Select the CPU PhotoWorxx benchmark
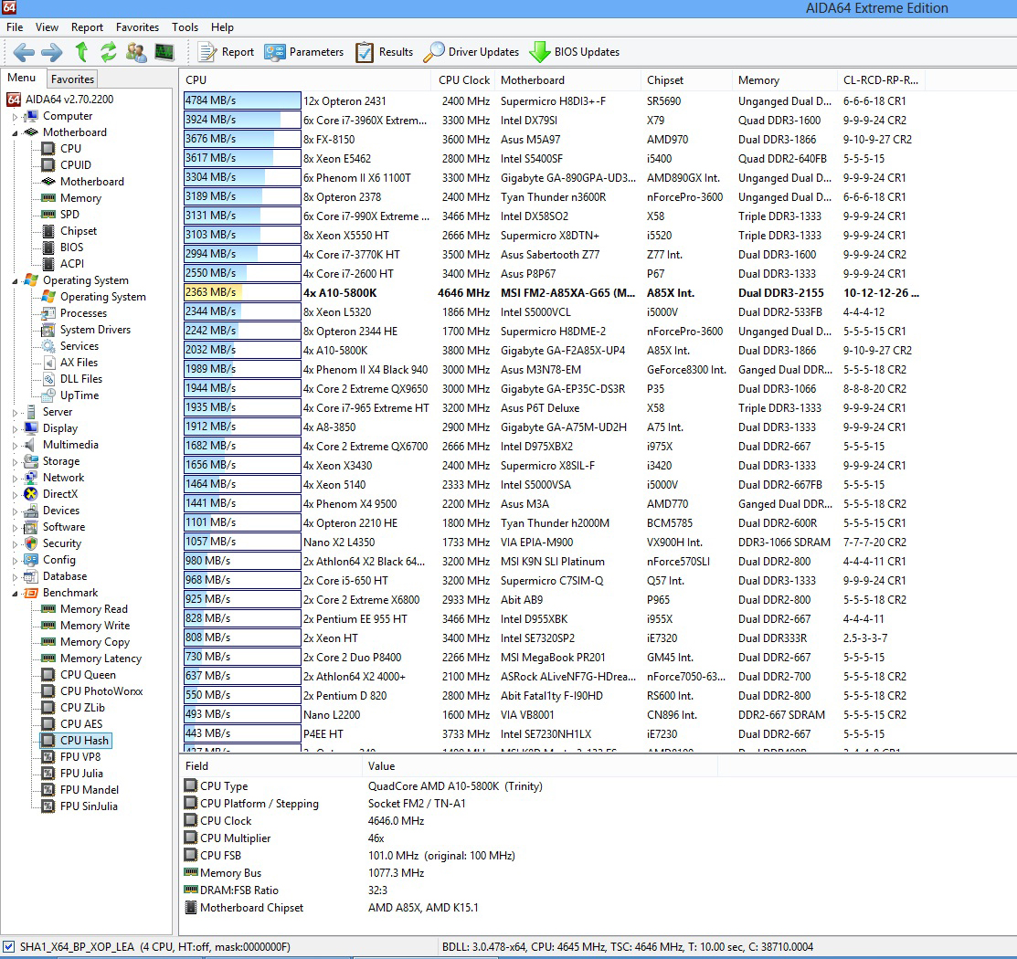Viewport: 1017px width, 959px height. 101,691
